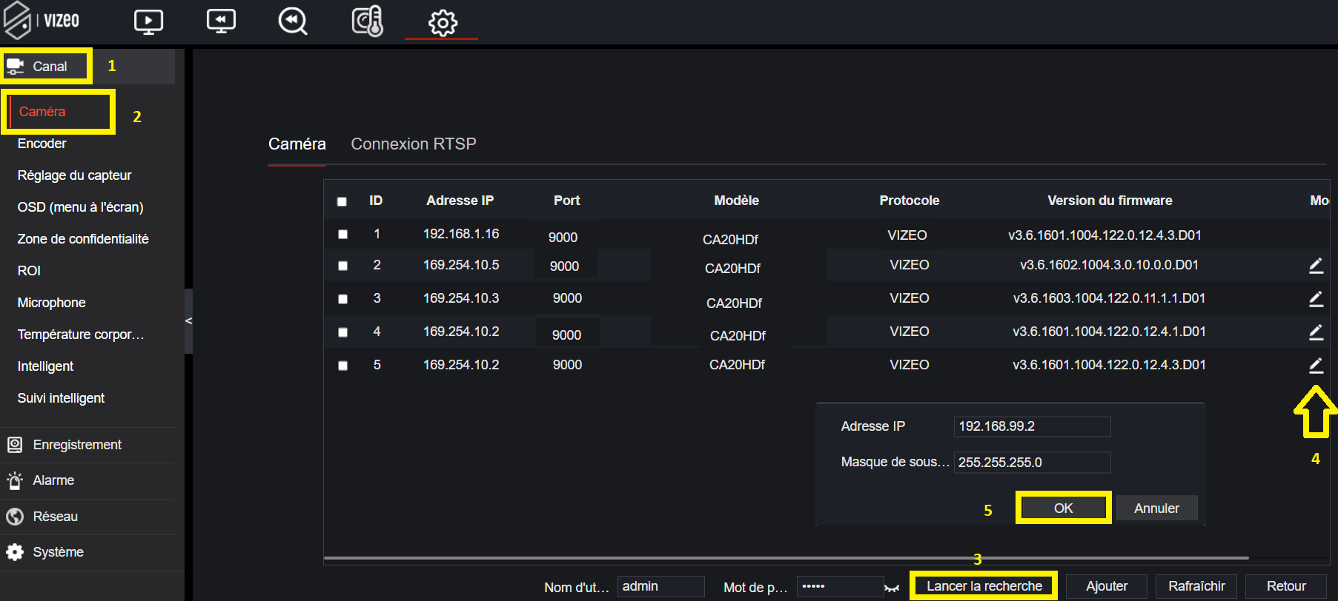
Task: Switch to the Connexion RTSP tab
Action: click(413, 144)
